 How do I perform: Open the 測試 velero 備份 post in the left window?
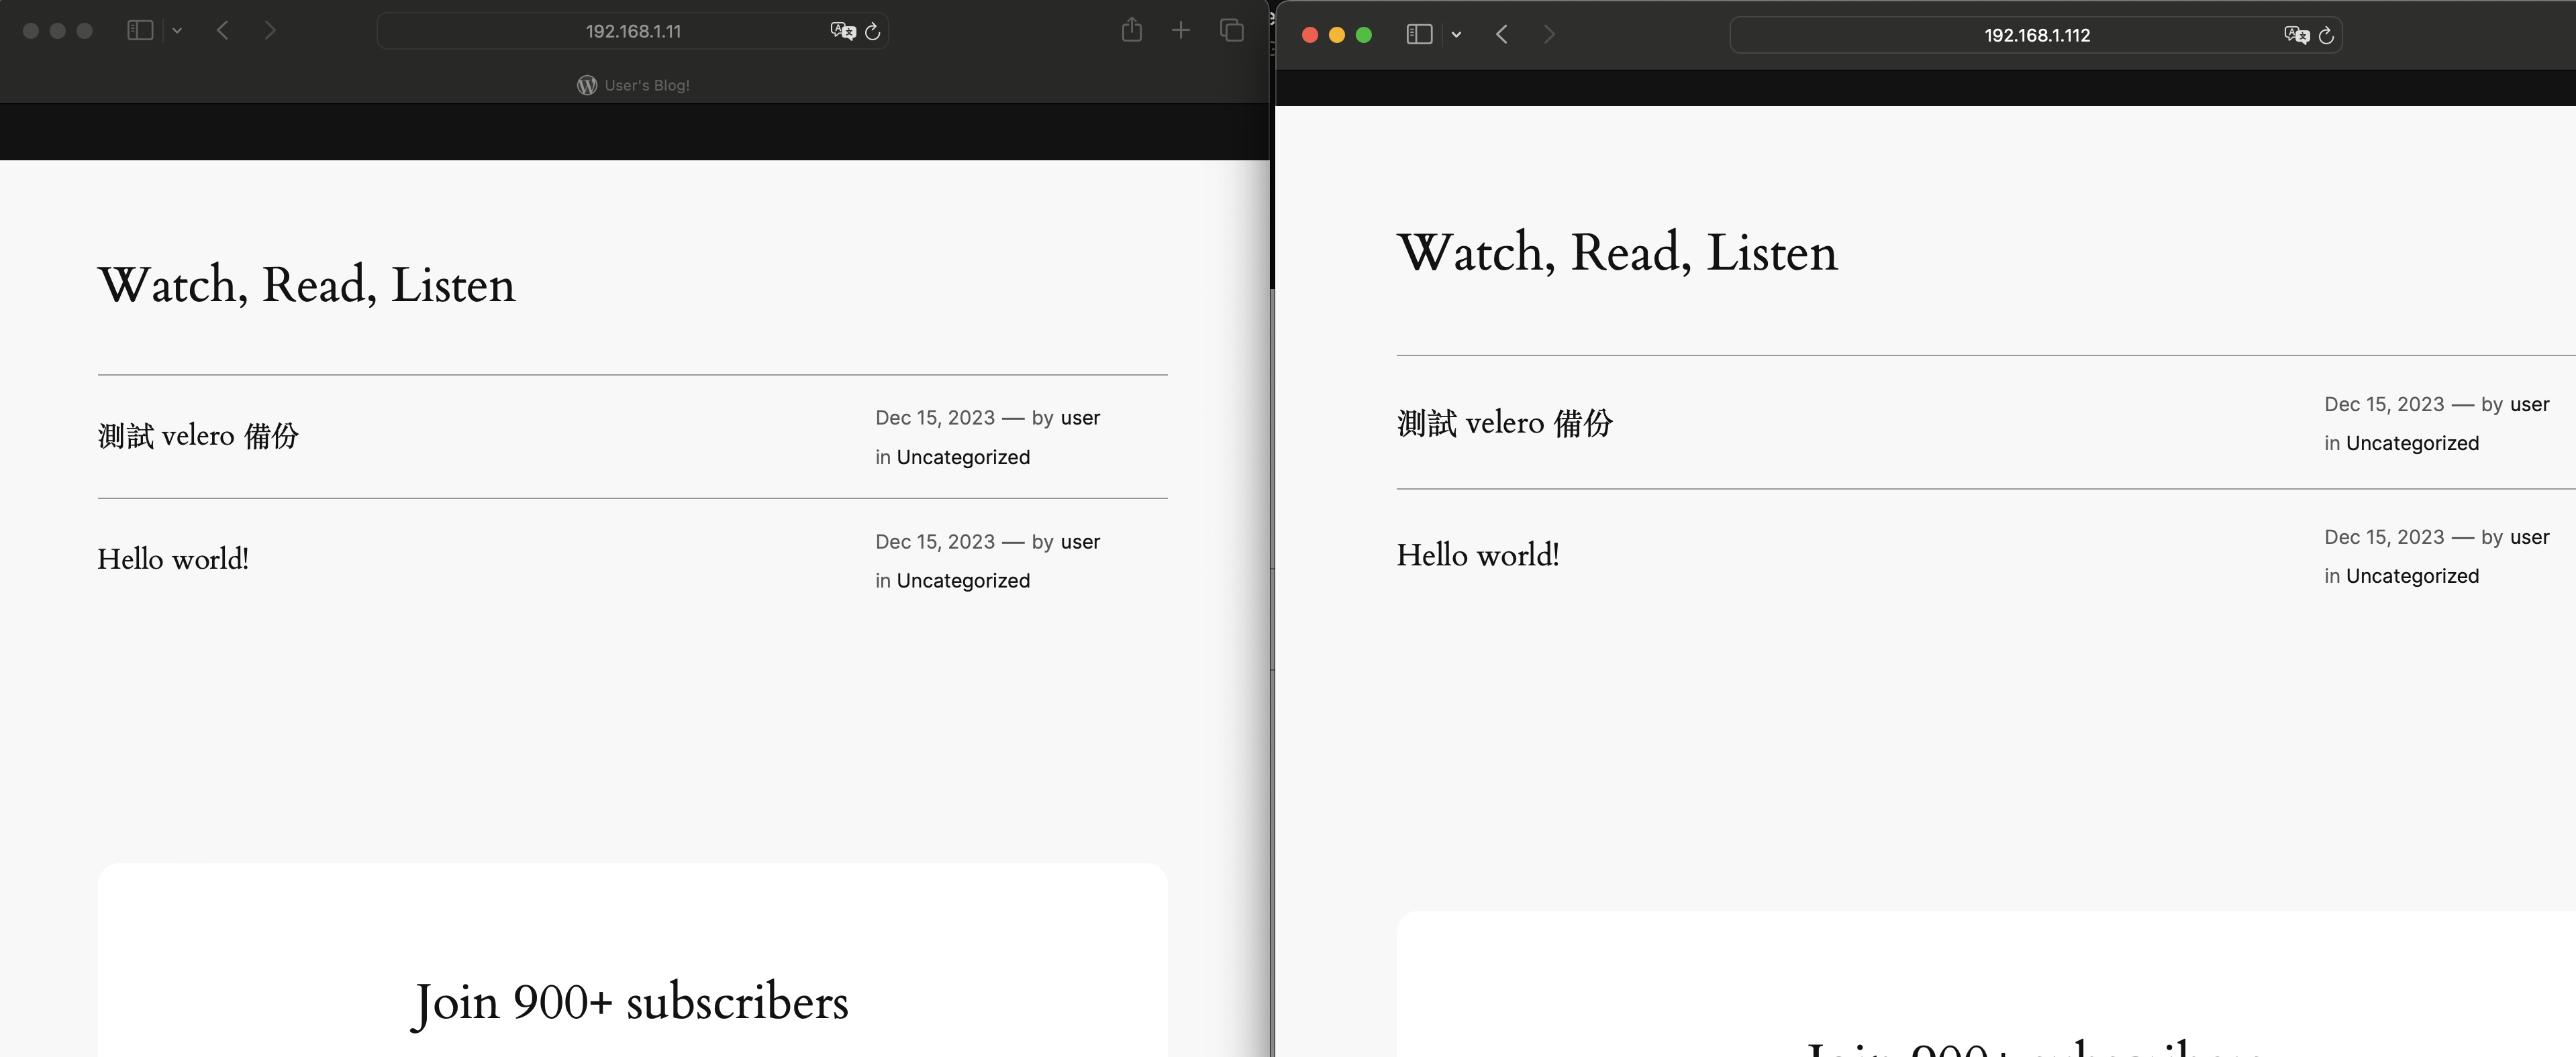pos(198,435)
